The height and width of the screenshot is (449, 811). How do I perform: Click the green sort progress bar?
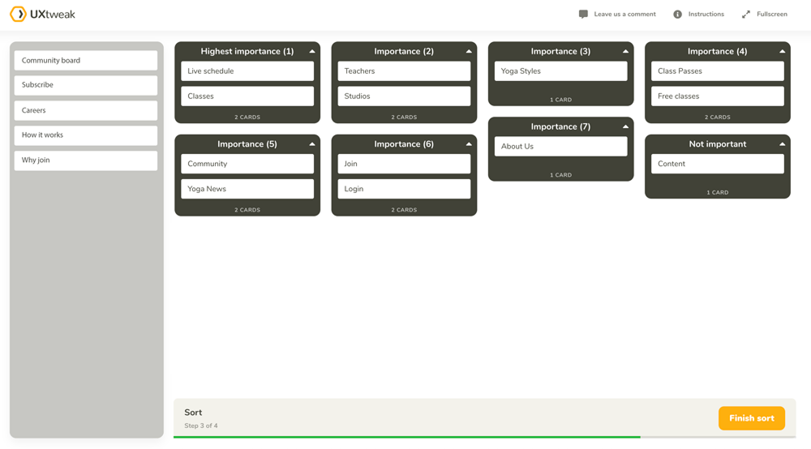tap(406, 437)
